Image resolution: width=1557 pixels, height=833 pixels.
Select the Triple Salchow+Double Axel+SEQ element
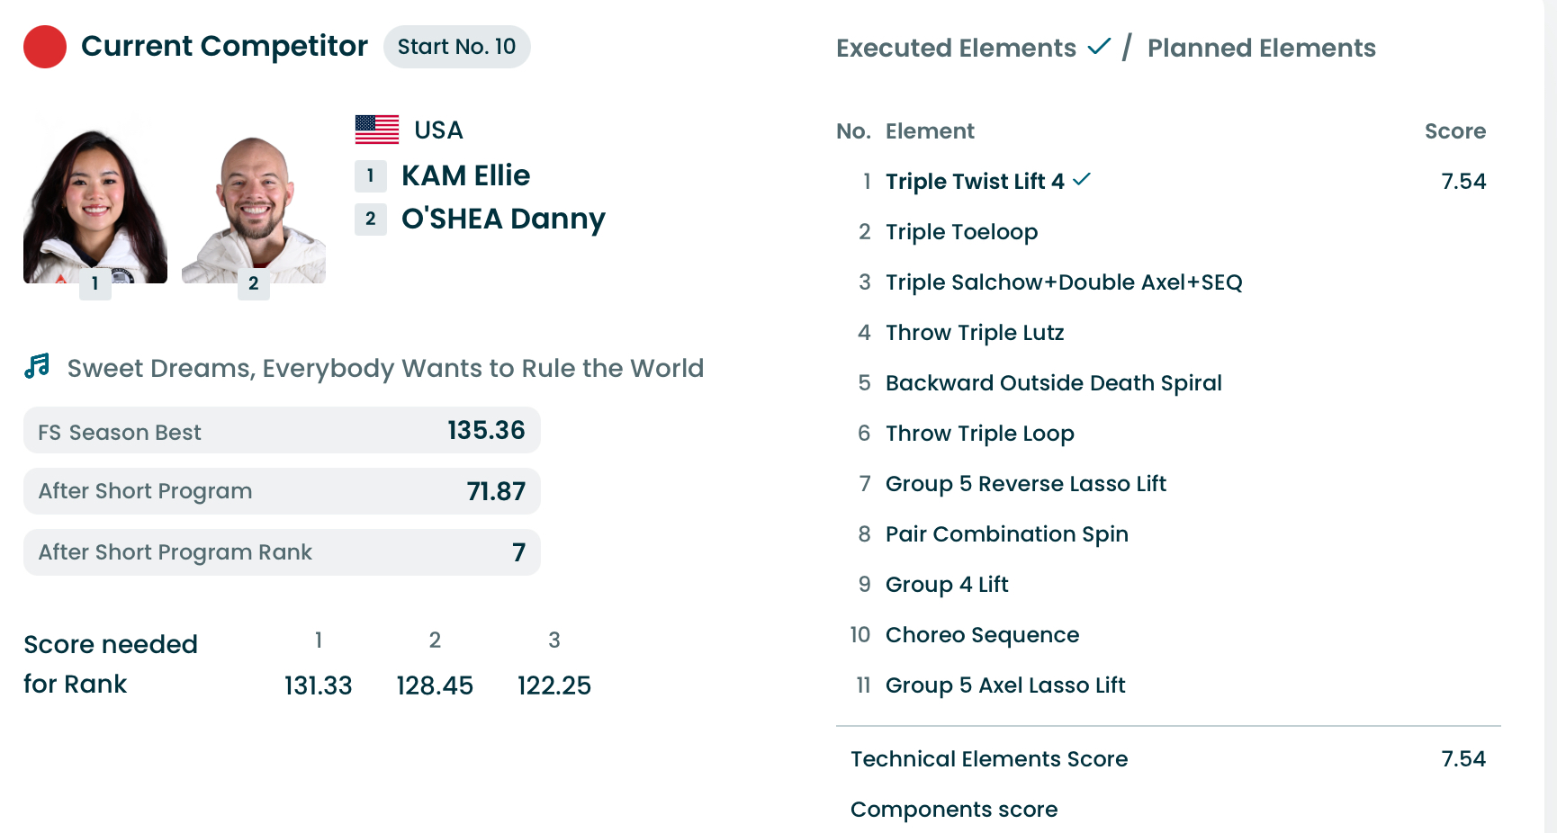click(x=1064, y=282)
